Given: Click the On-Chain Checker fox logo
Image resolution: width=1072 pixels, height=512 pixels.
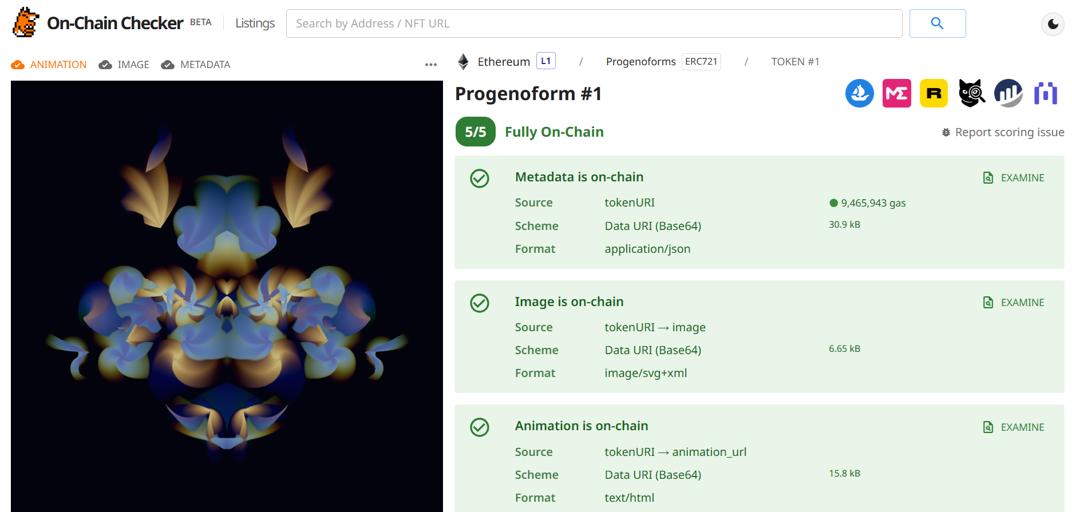Looking at the screenshot, I should tap(26, 23).
